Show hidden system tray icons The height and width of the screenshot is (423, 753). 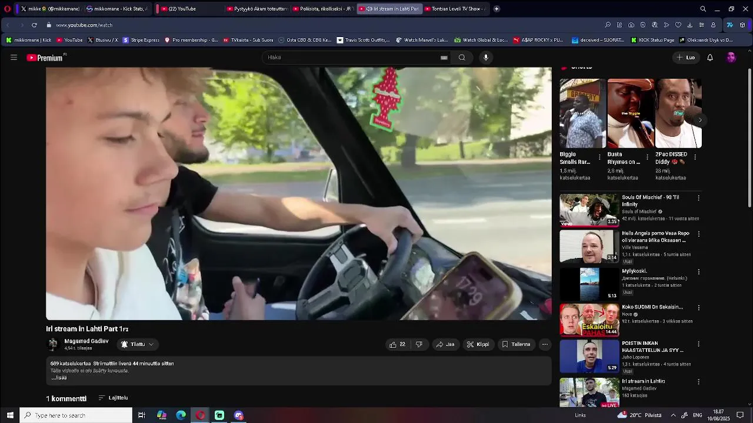673,415
